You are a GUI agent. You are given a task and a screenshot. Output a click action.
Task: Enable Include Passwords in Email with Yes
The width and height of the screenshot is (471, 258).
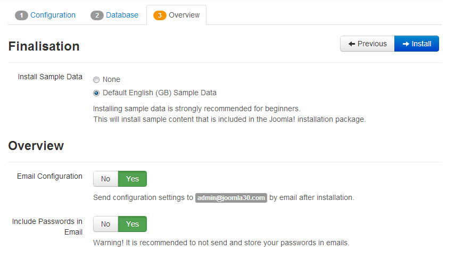coord(132,224)
